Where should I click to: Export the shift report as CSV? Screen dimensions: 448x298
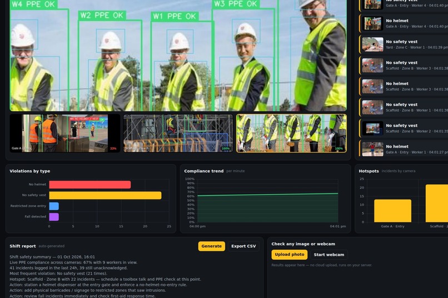[243, 246]
